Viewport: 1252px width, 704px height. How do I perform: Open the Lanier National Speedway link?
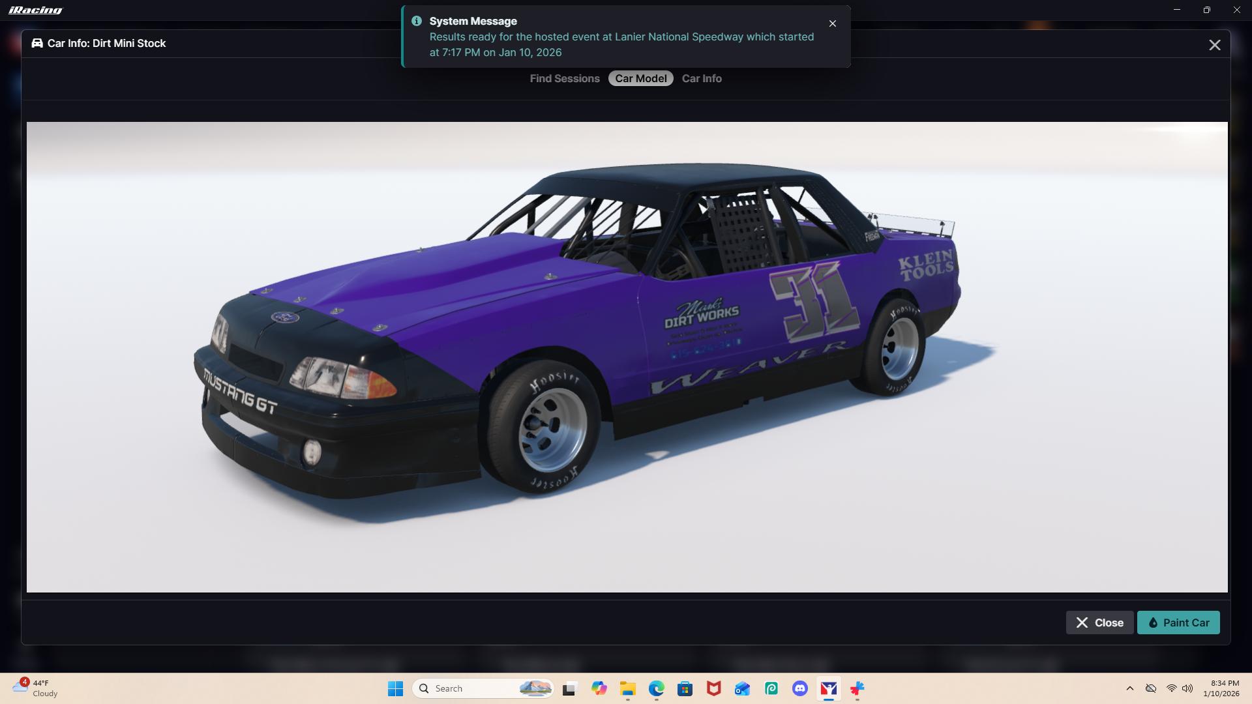click(x=678, y=37)
